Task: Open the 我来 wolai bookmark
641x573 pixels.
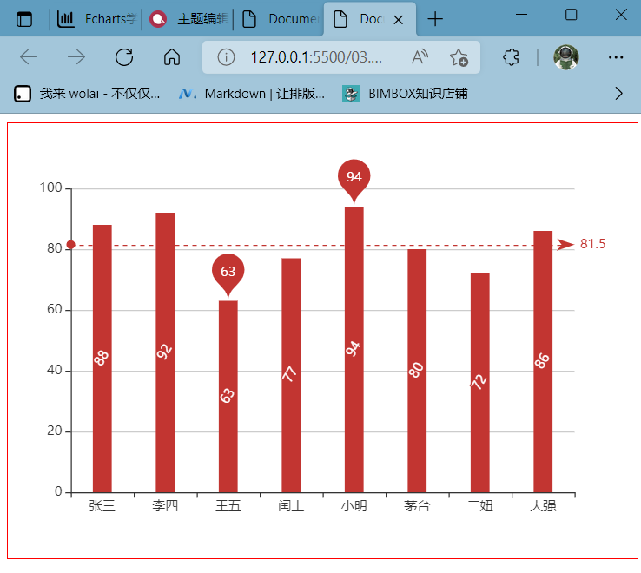Action: click(88, 93)
